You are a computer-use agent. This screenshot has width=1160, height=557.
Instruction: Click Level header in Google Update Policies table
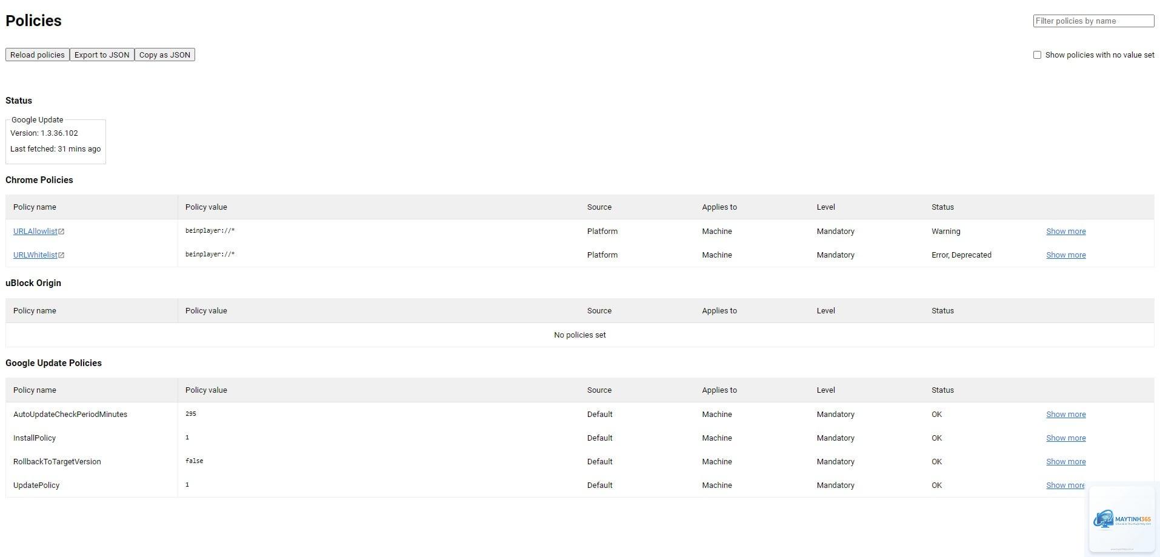pos(825,390)
